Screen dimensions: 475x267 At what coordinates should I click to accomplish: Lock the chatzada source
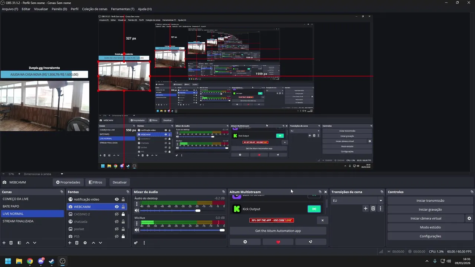click(x=123, y=221)
